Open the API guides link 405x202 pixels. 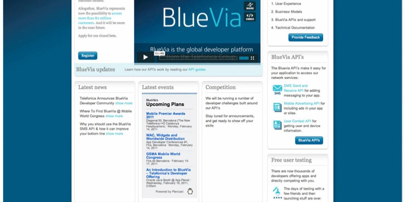click(x=197, y=70)
